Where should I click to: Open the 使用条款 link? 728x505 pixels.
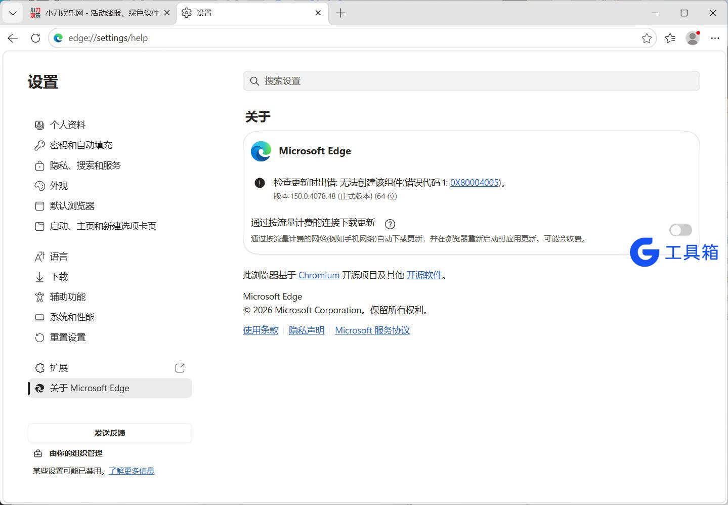[261, 330]
